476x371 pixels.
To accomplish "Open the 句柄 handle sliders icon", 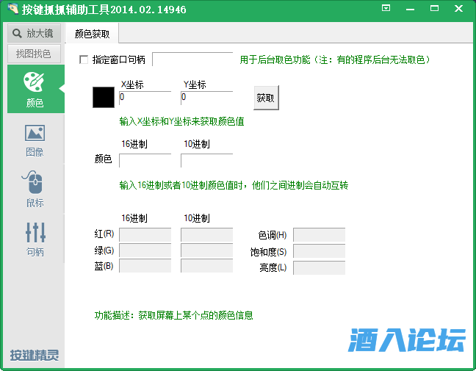I will tap(35, 232).
